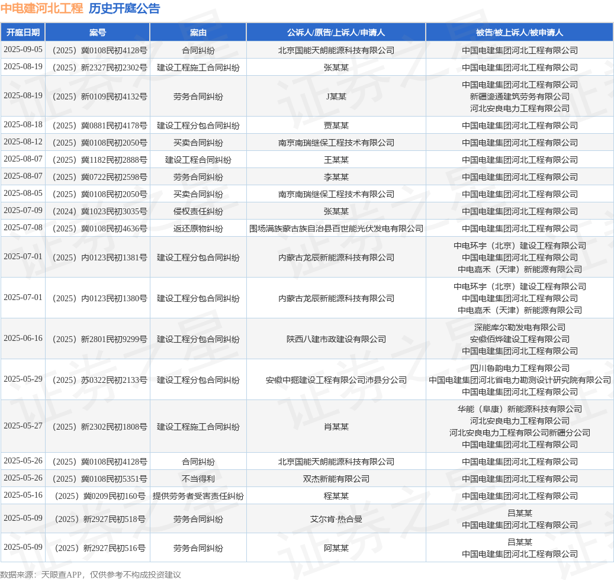Click plaintiff 艾尔肯·热合曼

pos(336,520)
